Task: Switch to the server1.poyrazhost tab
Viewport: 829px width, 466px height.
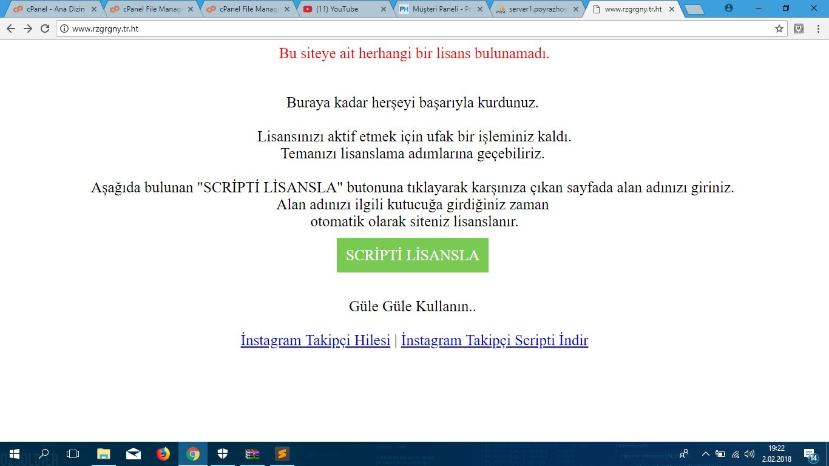Action: click(x=537, y=9)
